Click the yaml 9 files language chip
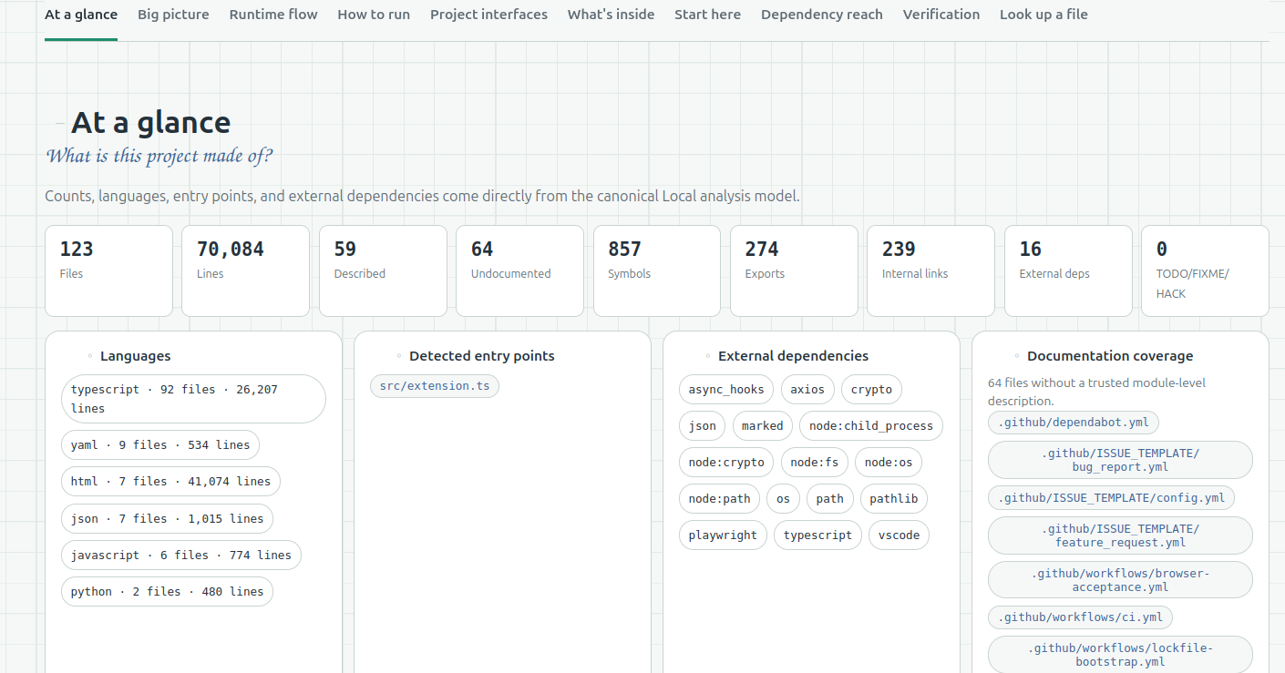The width and height of the screenshot is (1285, 673). (x=160, y=445)
